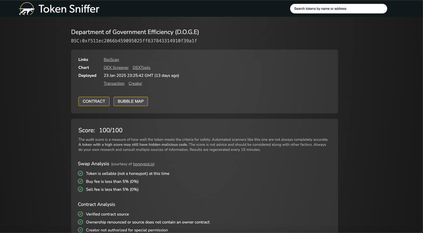Click the checkmark beside Sell fee

point(80,189)
